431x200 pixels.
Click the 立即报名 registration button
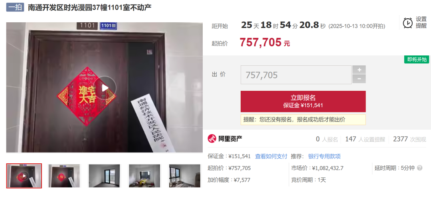(303, 101)
